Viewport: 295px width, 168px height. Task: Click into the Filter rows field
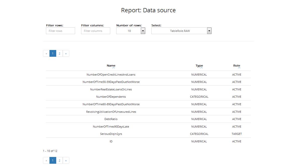(61, 31)
